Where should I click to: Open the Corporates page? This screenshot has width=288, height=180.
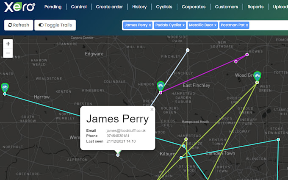[x=194, y=7]
